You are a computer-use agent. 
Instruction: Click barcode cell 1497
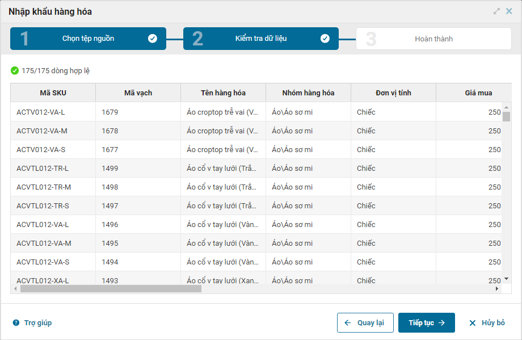(110, 206)
